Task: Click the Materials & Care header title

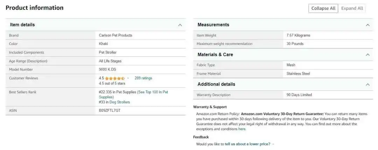Action: coord(215,55)
